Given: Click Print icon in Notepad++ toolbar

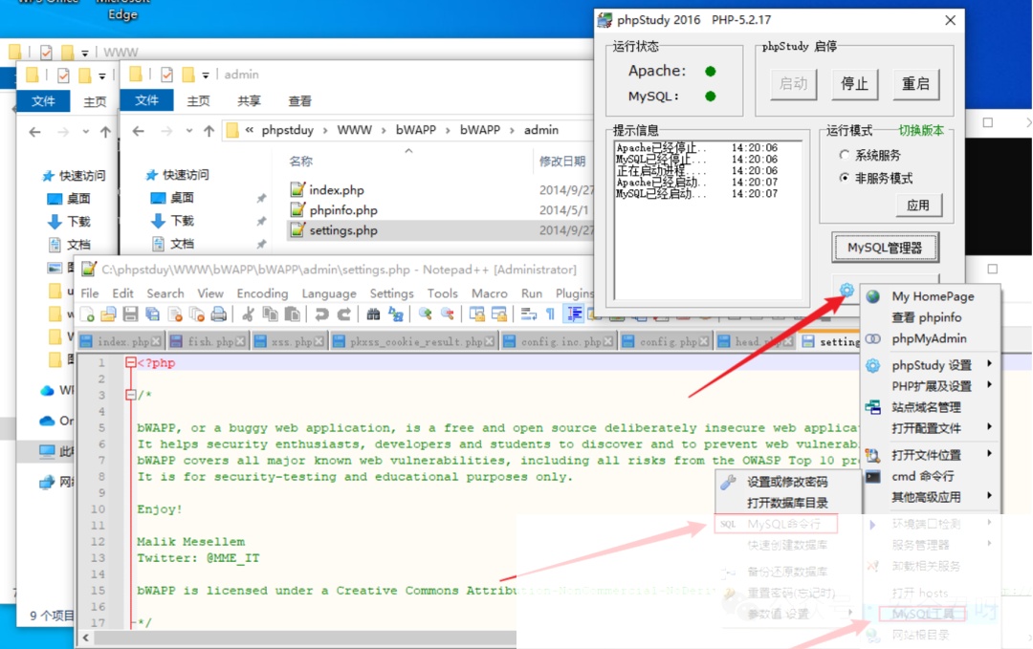Looking at the screenshot, I should coord(219,314).
